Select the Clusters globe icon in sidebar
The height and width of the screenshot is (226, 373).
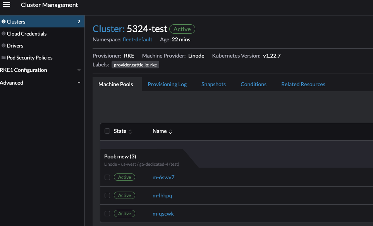[x=3, y=21]
